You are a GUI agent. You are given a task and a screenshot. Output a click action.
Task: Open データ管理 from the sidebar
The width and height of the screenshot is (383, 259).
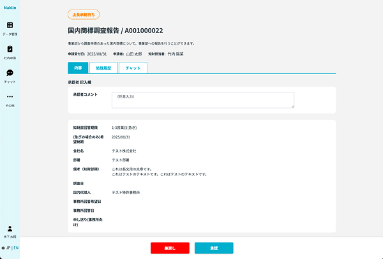(x=10, y=27)
